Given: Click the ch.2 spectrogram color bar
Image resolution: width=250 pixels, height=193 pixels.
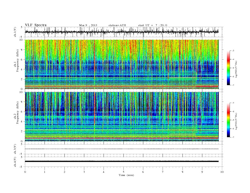Looking at the screenshot, I should pyautogui.click(x=228, y=120).
